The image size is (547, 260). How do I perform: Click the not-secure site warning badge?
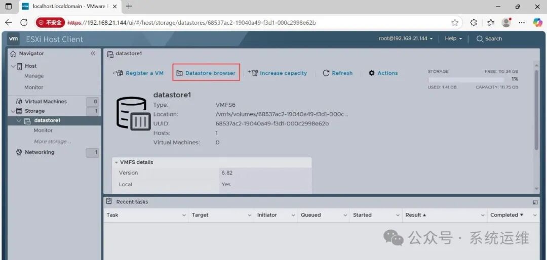[50, 23]
